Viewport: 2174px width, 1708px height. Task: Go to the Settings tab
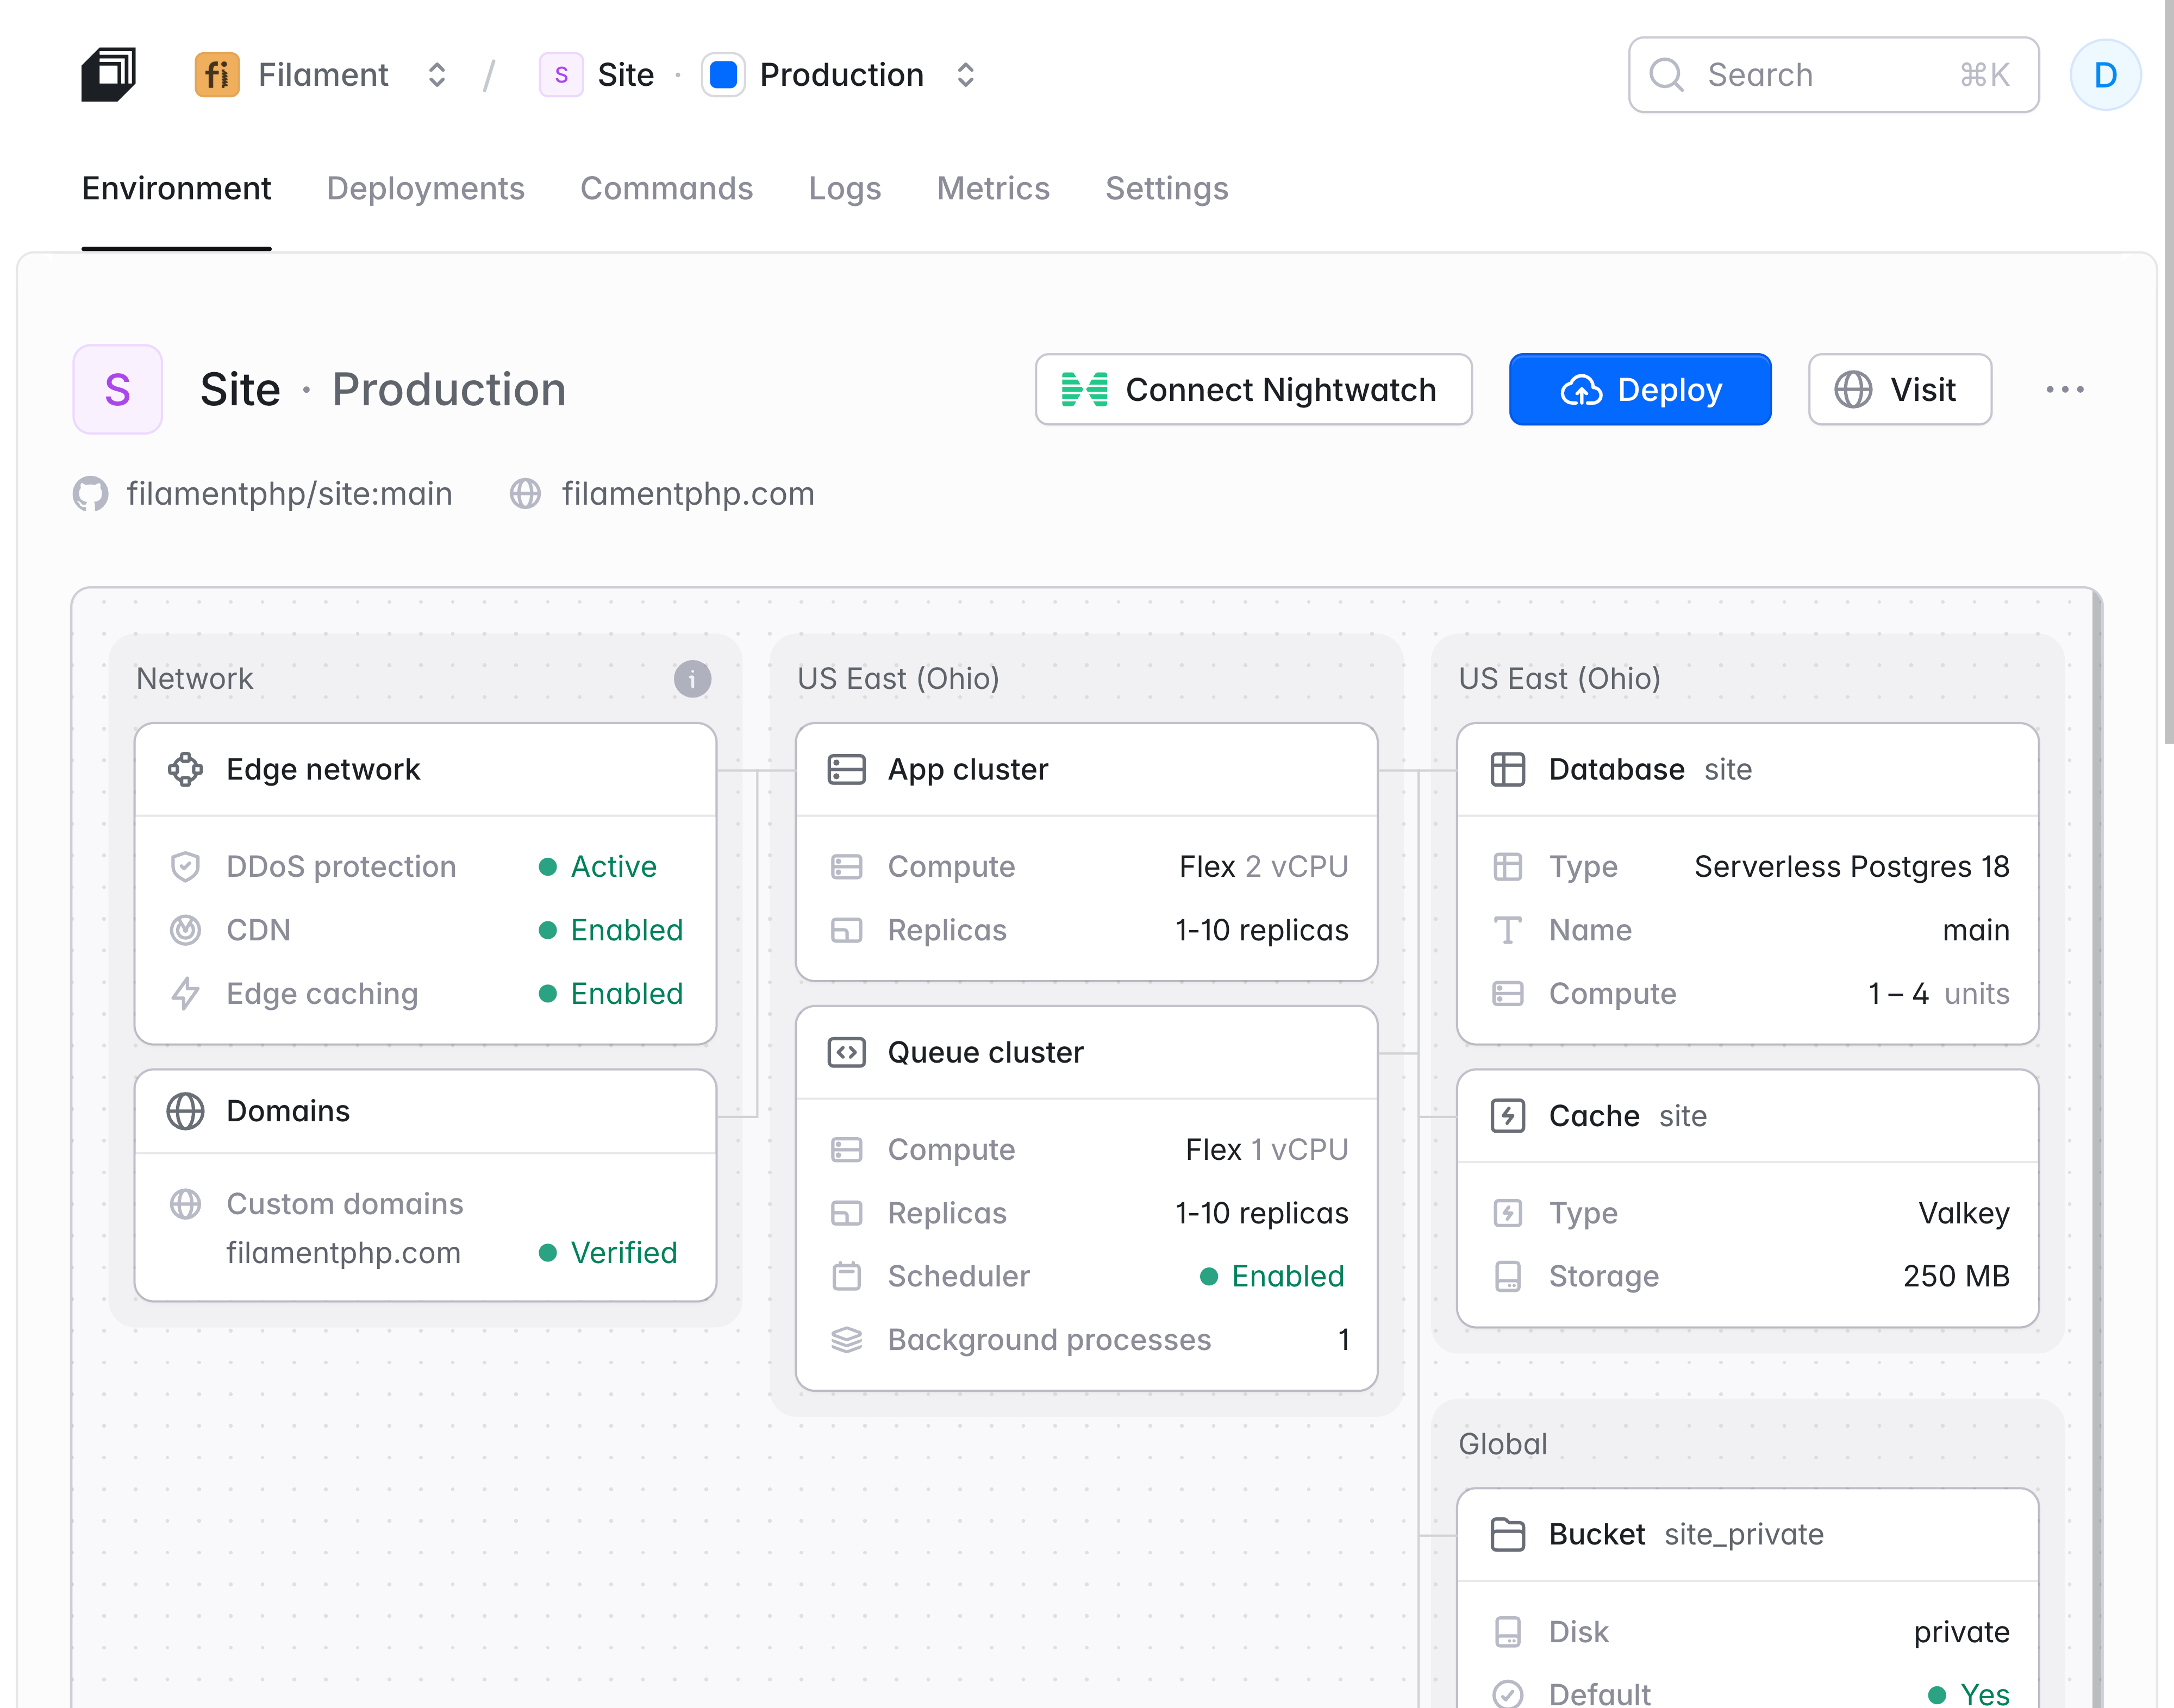pos(1166,189)
